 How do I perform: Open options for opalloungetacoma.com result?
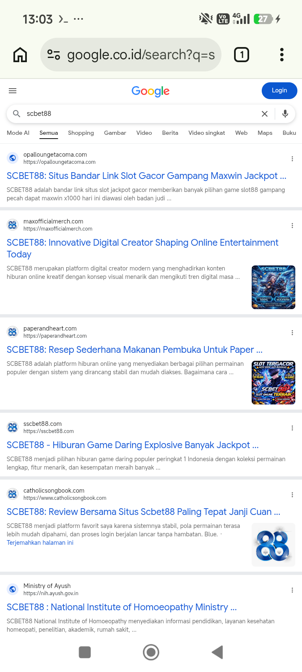click(292, 159)
